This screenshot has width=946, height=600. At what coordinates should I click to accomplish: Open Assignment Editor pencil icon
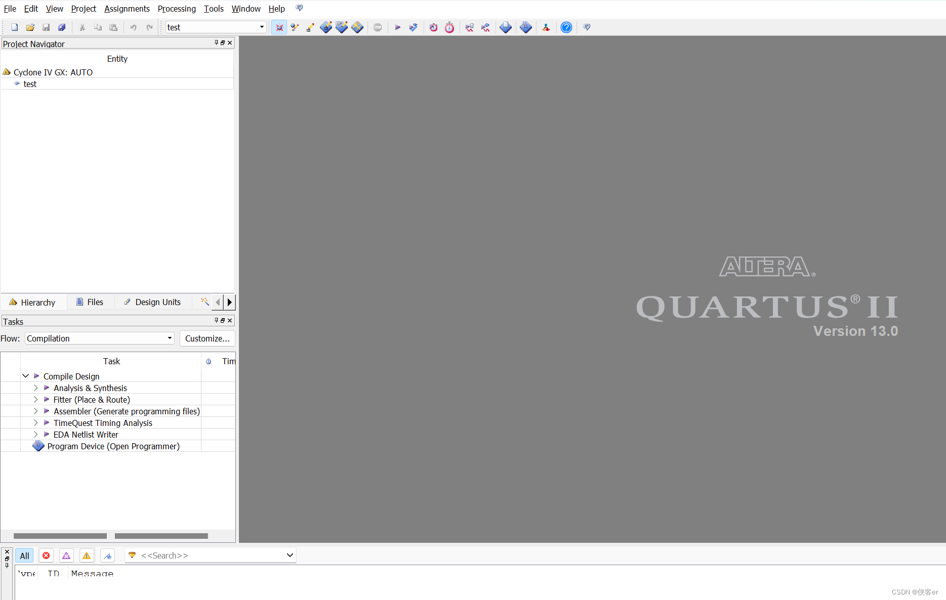point(310,27)
